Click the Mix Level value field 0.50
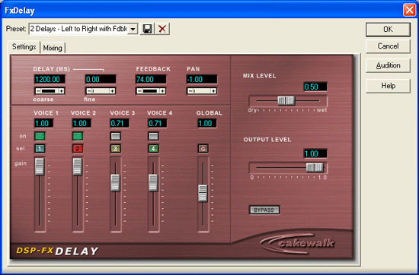The height and width of the screenshot is (275, 419). [x=315, y=87]
